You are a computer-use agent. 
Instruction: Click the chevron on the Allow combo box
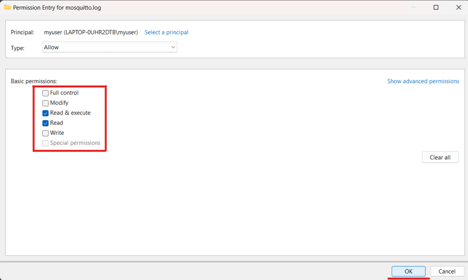[x=173, y=47]
